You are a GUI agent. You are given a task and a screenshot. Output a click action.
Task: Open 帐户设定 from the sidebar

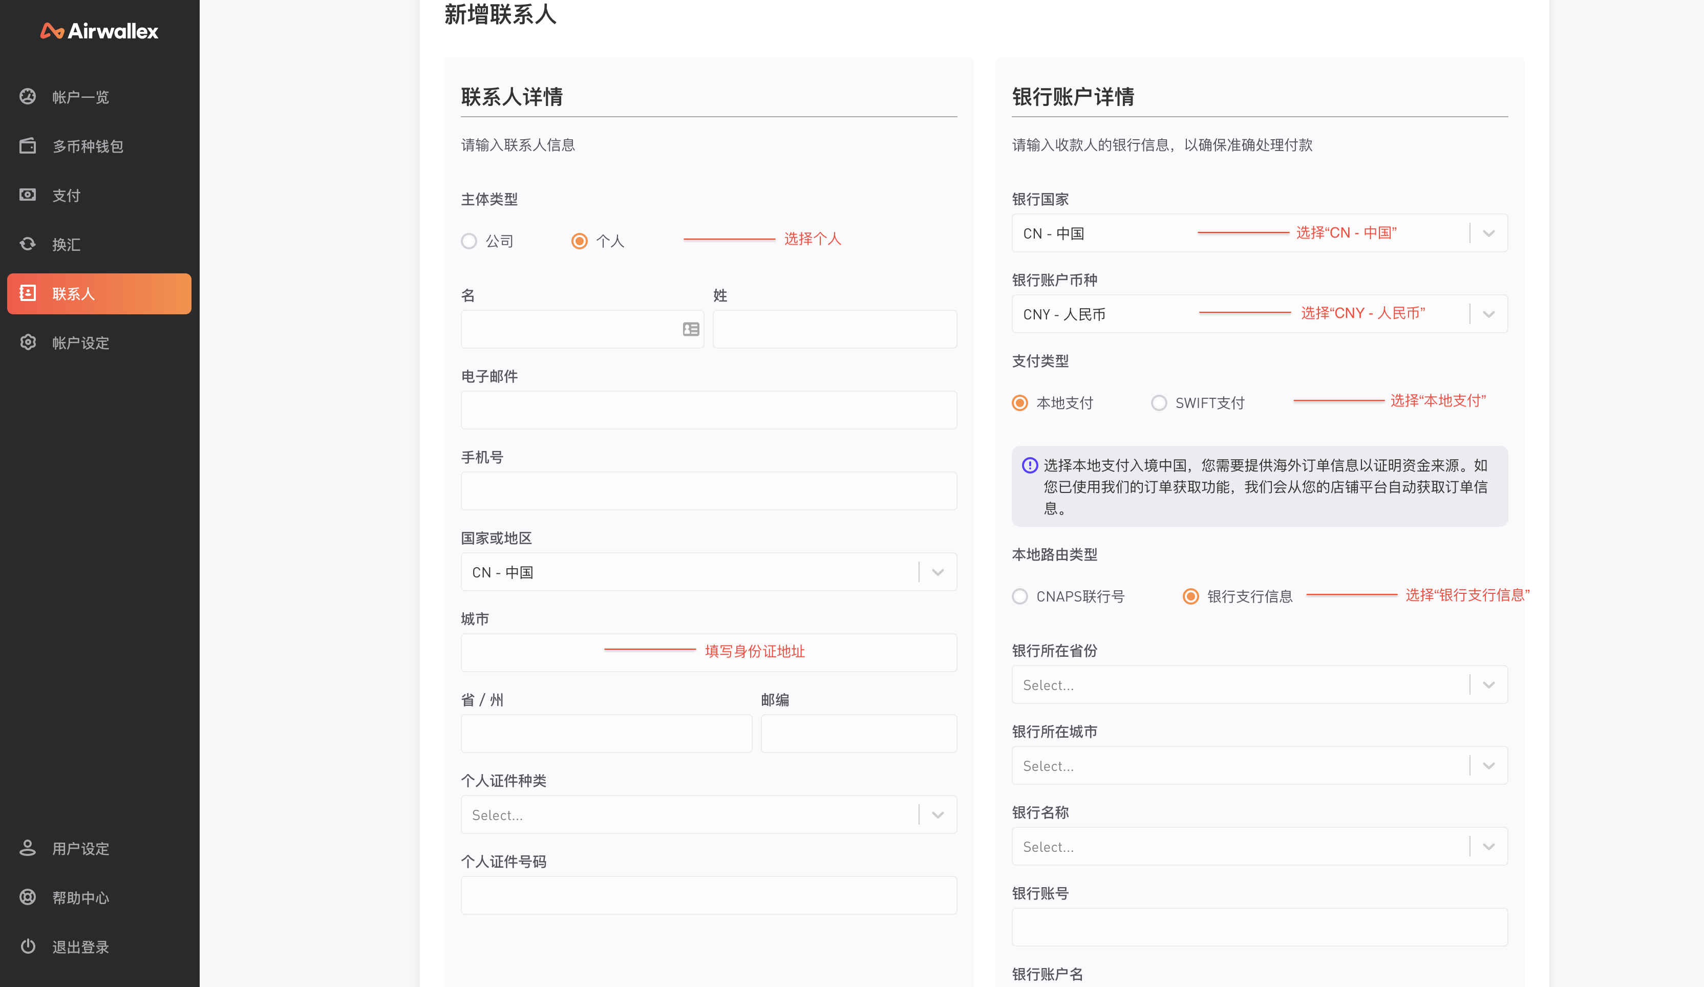coord(80,343)
